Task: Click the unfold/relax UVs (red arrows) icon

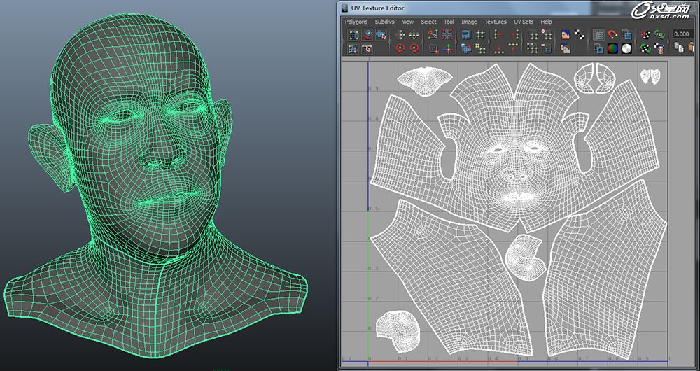Action: [x=447, y=34]
